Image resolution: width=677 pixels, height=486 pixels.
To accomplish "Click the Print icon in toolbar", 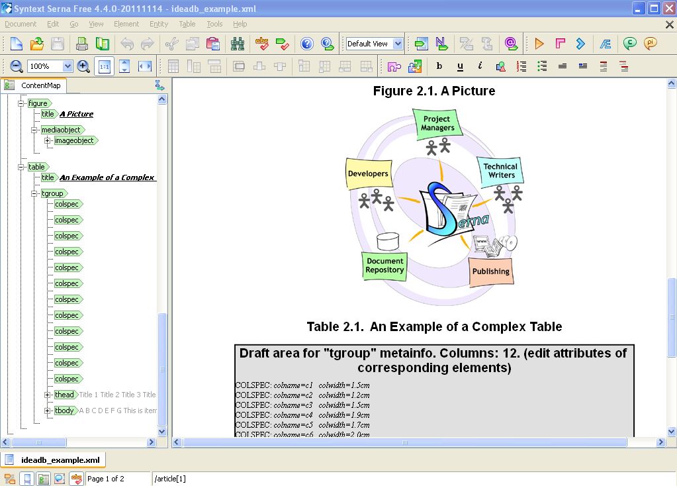I will click(x=81, y=44).
